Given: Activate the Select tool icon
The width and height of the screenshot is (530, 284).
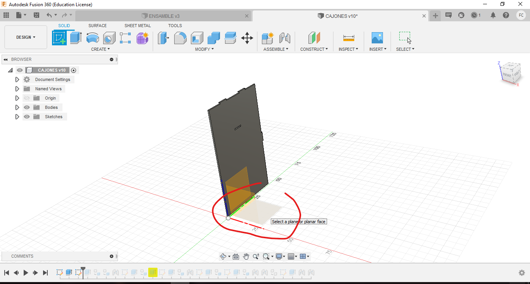Looking at the screenshot, I should pyautogui.click(x=405, y=38).
